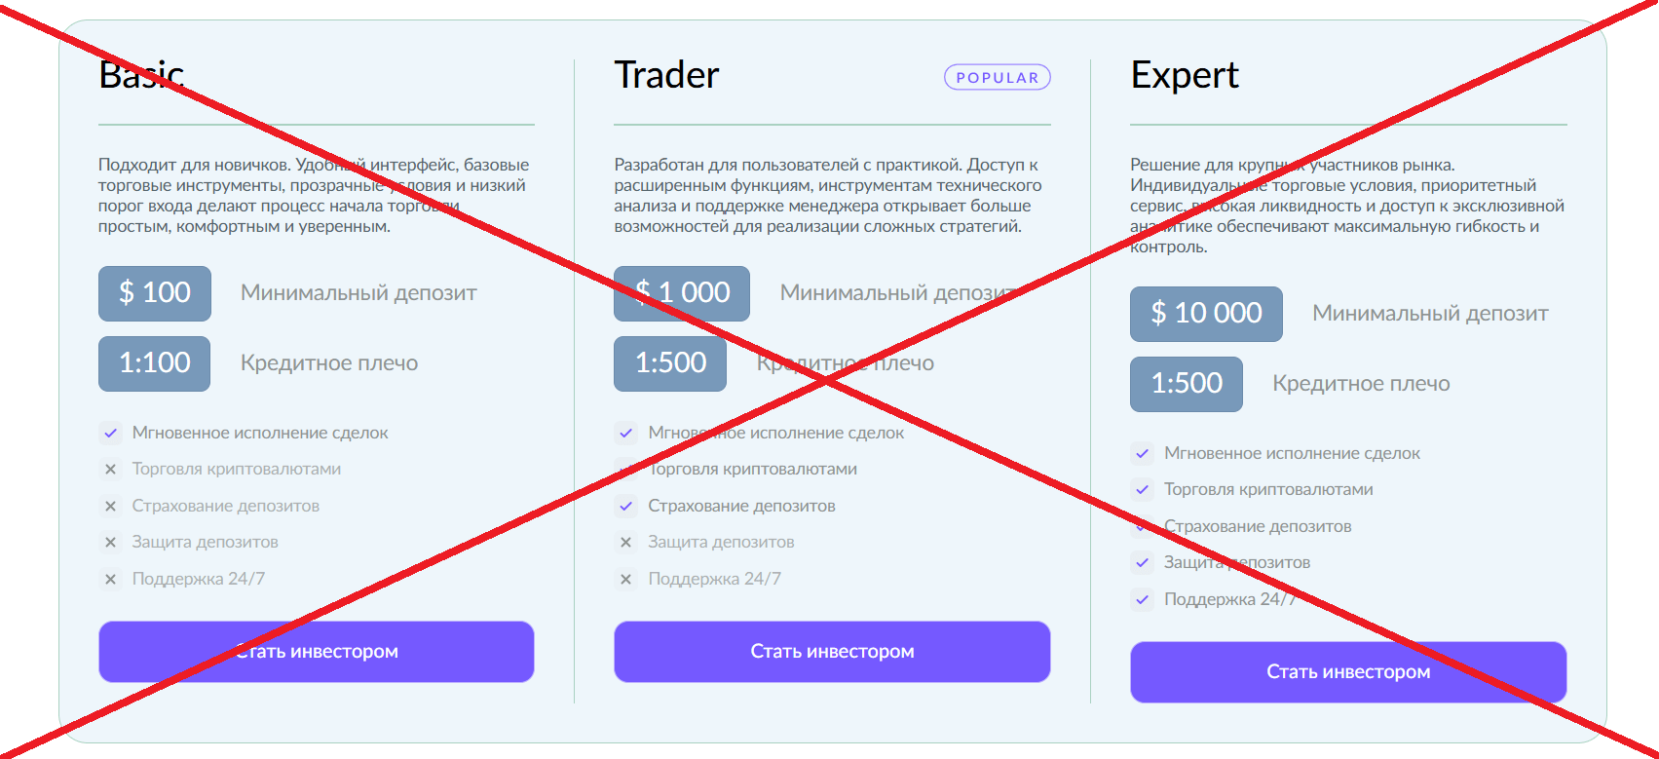The height and width of the screenshot is (759, 1659).
Task: Click Trader's cross icon for "Защита депозитов"
Action: tap(626, 543)
